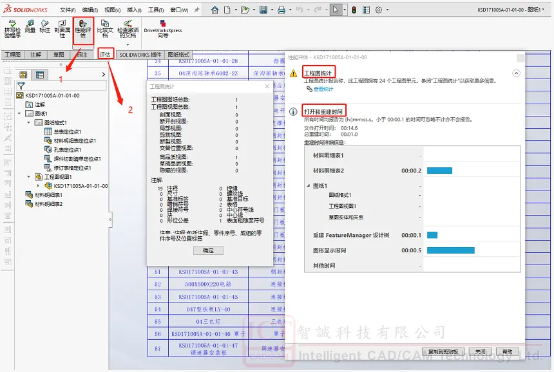Collapse the 图纸1 row in rebuild details
554x372 pixels.
tap(308, 185)
